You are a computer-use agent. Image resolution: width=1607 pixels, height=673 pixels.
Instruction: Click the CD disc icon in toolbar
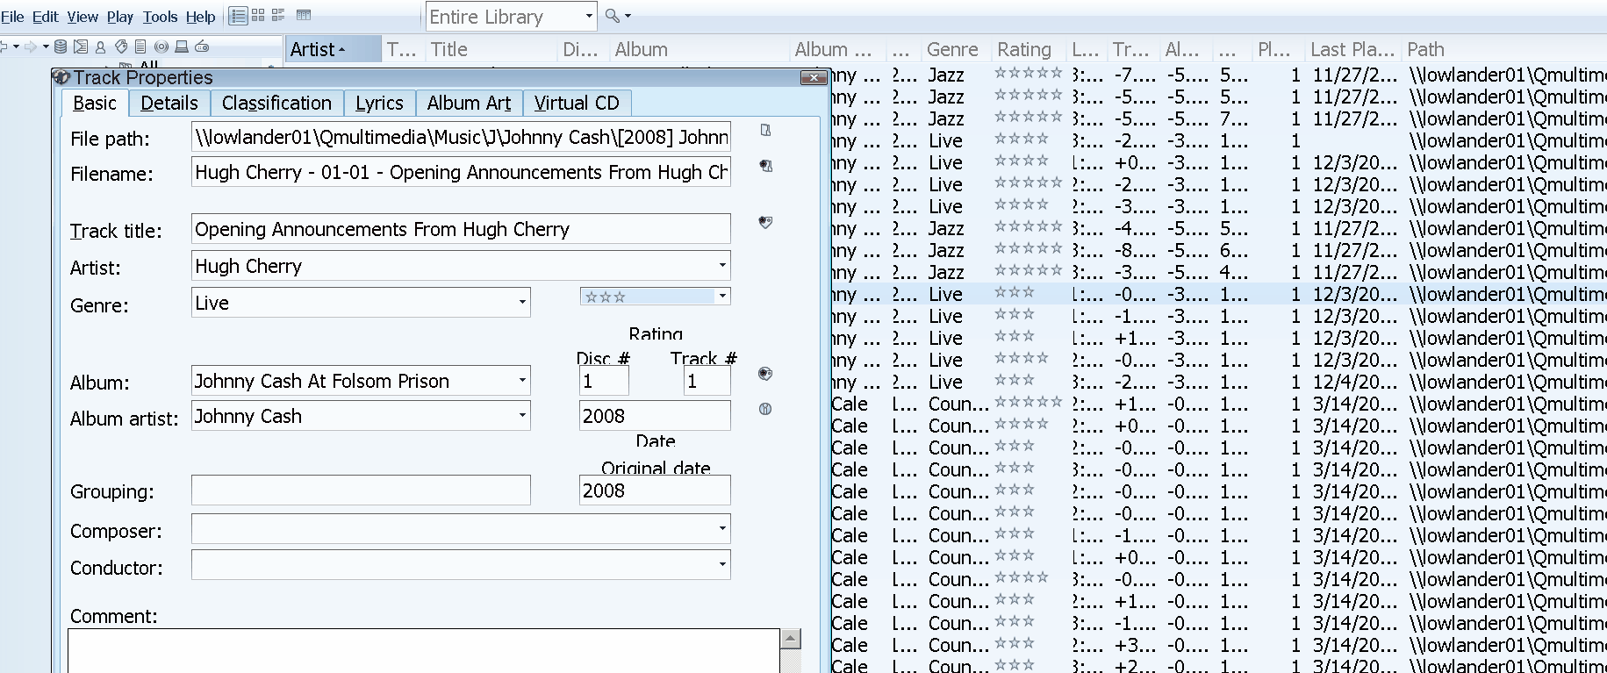(x=161, y=47)
